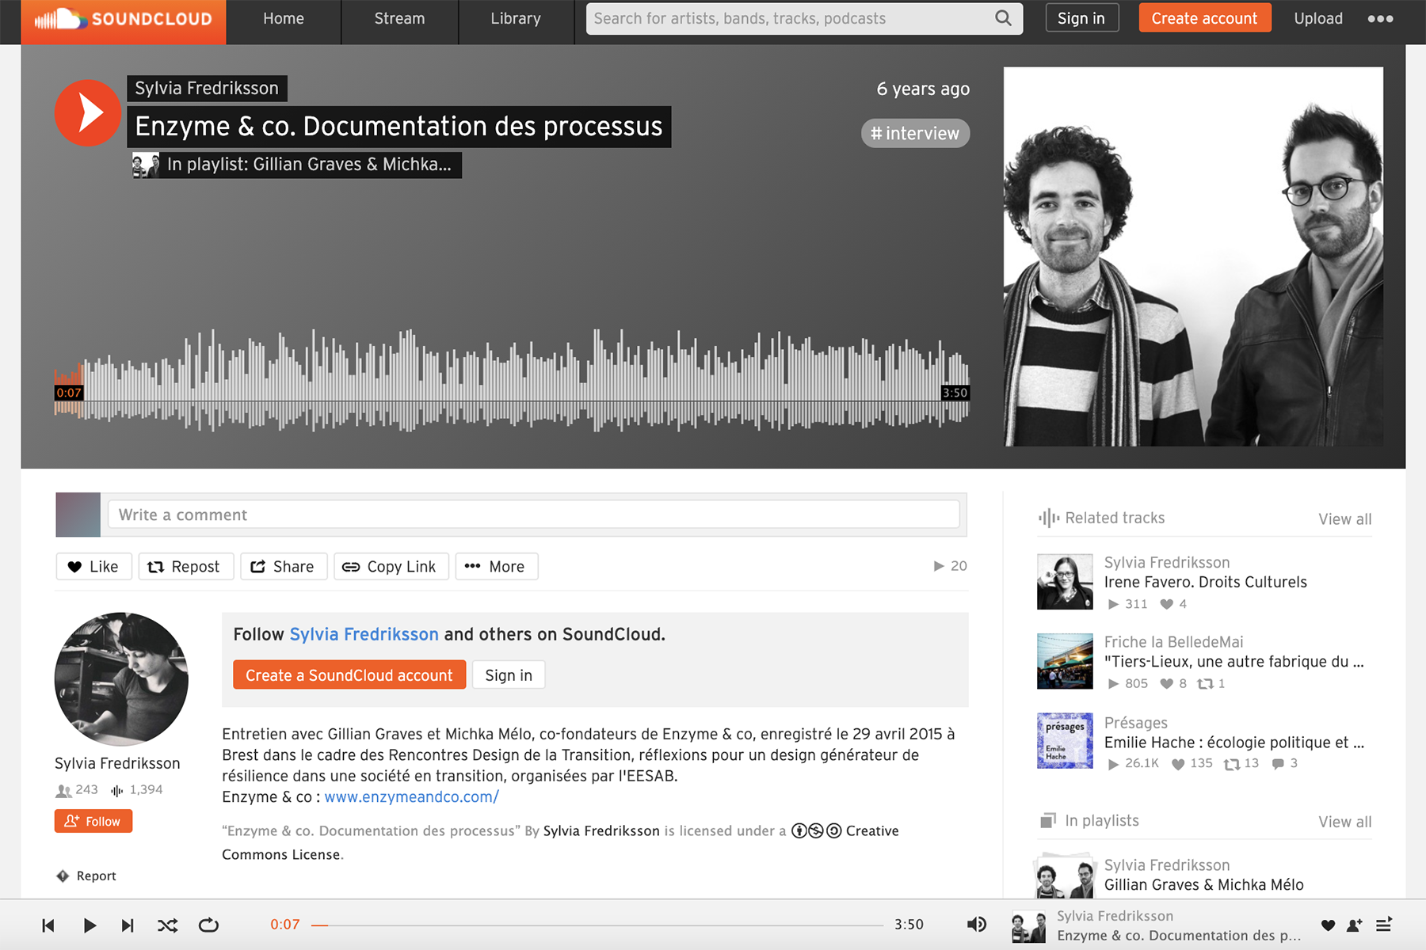Repost the track with Repost button
Image resolution: width=1426 pixels, height=950 pixels.
[x=186, y=567]
